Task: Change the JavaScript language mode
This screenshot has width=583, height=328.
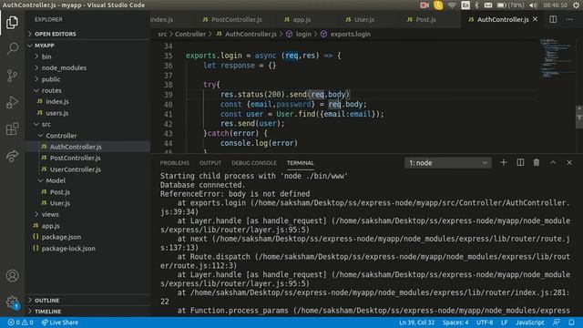Action: pyautogui.click(x=529, y=323)
